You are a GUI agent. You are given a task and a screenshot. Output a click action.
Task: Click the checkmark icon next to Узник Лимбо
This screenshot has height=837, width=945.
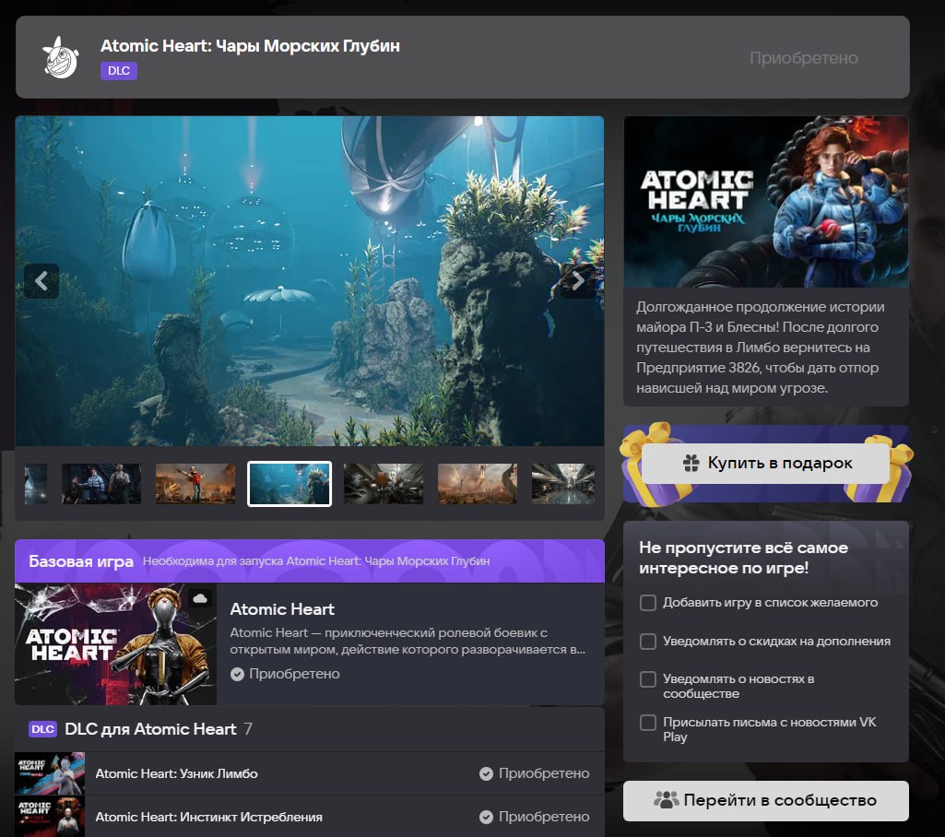487,774
